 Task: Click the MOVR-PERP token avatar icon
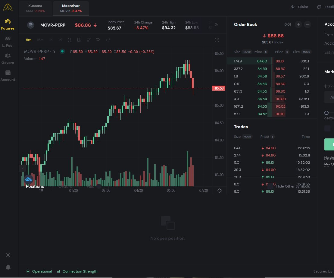click(x=31, y=25)
